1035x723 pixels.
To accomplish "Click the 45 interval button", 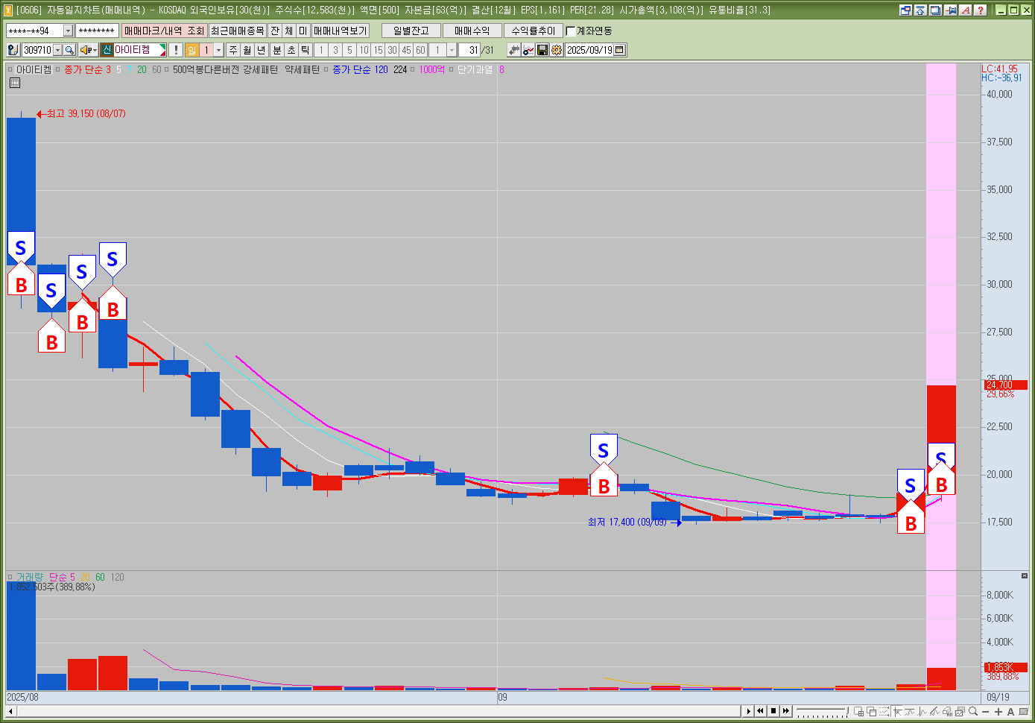I will click(406, 50).
